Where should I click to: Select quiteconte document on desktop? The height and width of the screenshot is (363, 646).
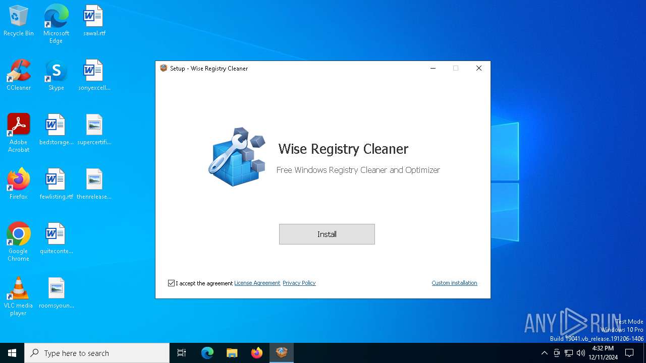click(56, 239)
